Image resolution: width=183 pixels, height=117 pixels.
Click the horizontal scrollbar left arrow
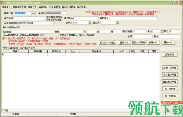(x=3, y=110)
